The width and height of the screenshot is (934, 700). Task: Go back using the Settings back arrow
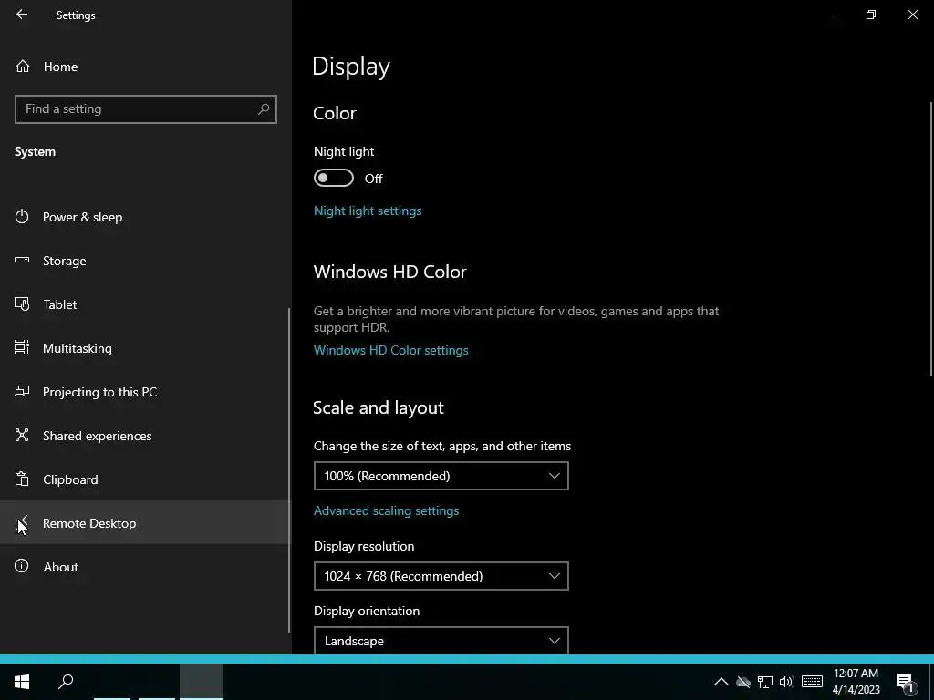(x=22, y=15)
